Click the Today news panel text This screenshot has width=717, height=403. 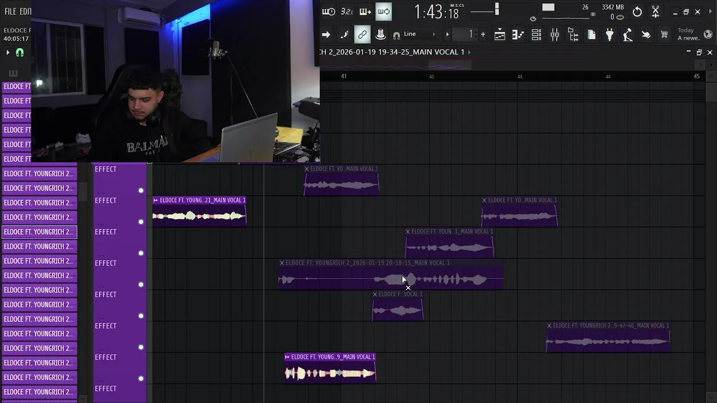(x=688, y=34)
